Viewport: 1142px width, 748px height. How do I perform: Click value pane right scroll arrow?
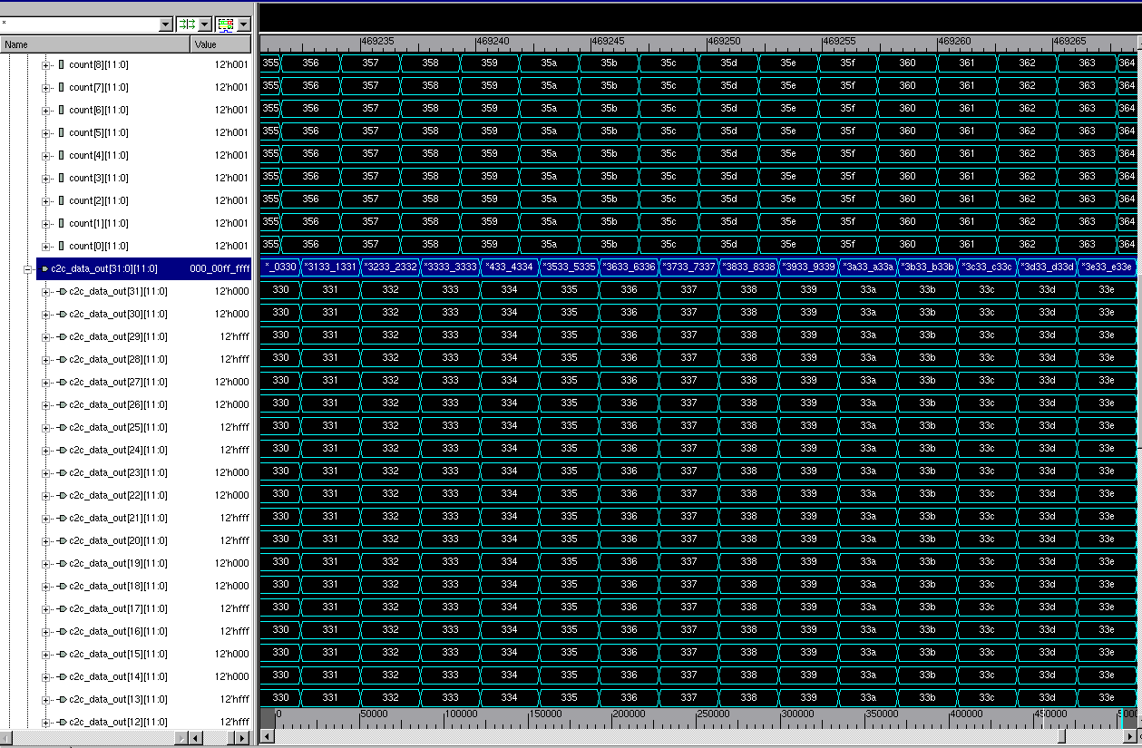coord(241,738)
